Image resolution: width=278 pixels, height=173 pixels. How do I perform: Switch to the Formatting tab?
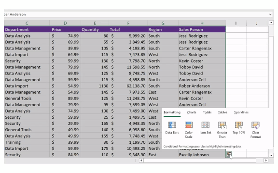[x=172, y=112]
